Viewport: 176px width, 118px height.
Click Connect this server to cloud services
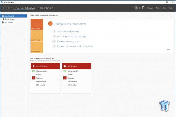coord(75,46)
